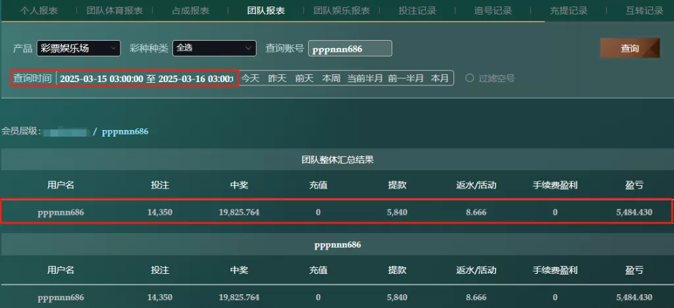Viewport: 674px width, 308px height.
Task: Select the 本周 quick date option
Action: point(331,79)
